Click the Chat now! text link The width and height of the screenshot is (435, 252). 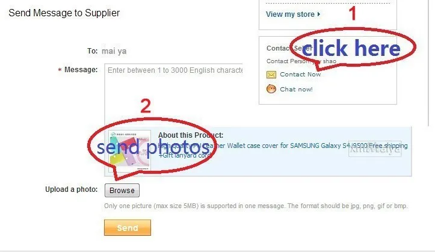[x=296, y=89]
